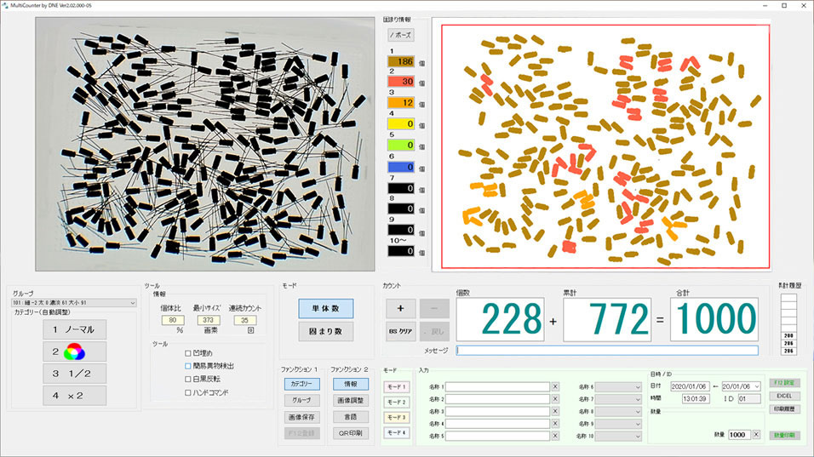
Task: Select the 固まり数 counting mode
Action: point(325,331)
